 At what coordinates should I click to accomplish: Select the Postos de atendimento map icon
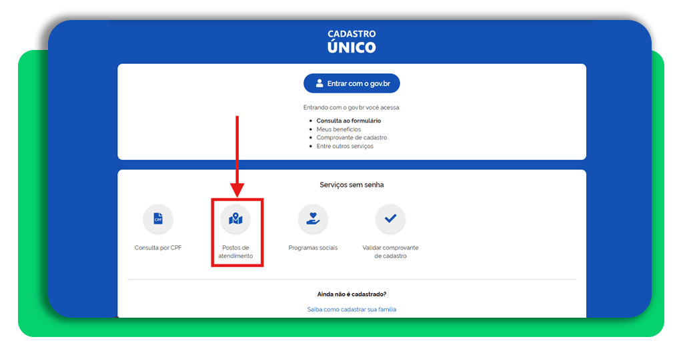tap(235, 218)
